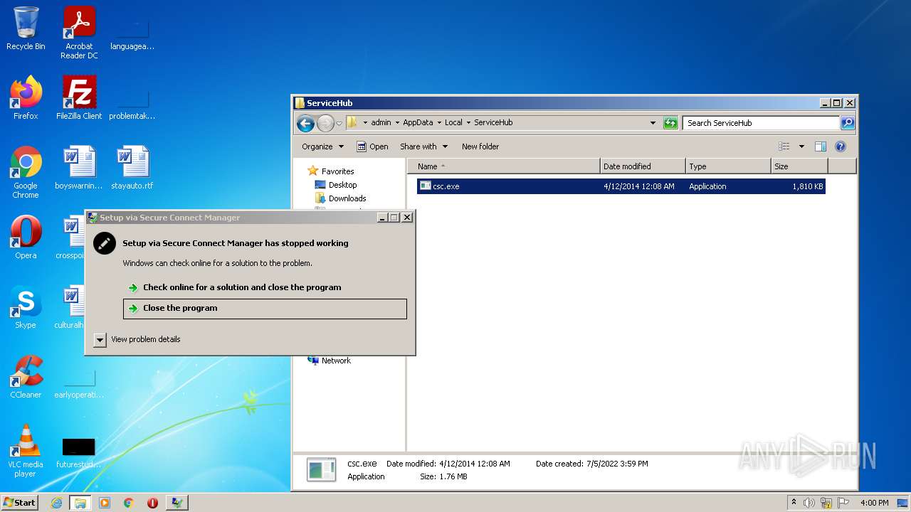911x512 pixels.
Task: Launch Acrobat Reader DC shortcut
Action: (x=79, y=32)
